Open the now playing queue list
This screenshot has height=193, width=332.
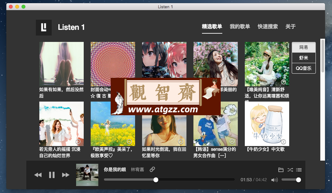point(299,170)
